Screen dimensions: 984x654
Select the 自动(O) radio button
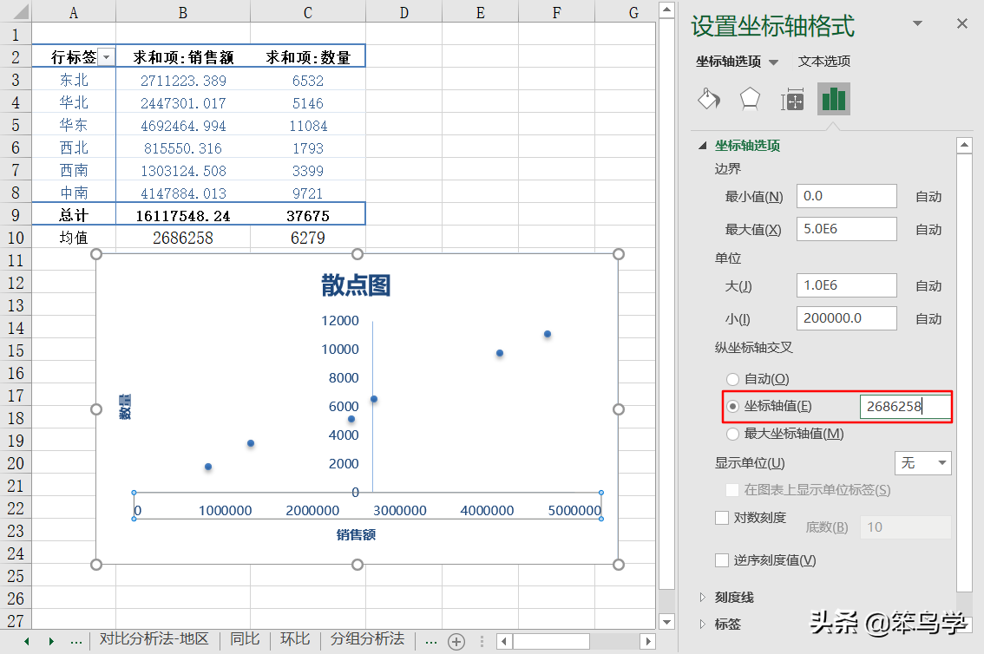click(732, 379)
